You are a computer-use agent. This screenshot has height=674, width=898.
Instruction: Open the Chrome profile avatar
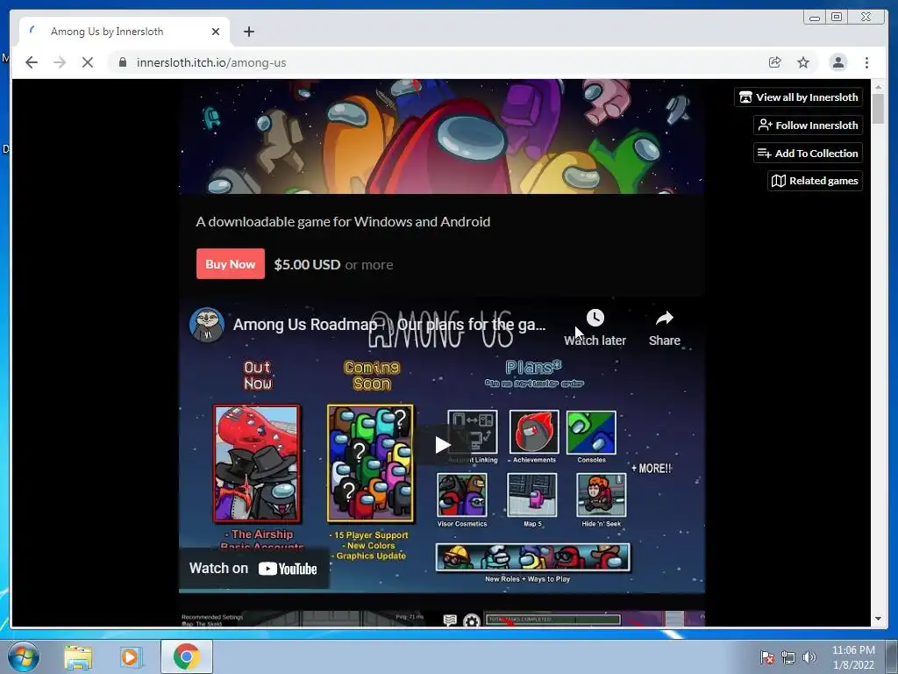[838, 62]
